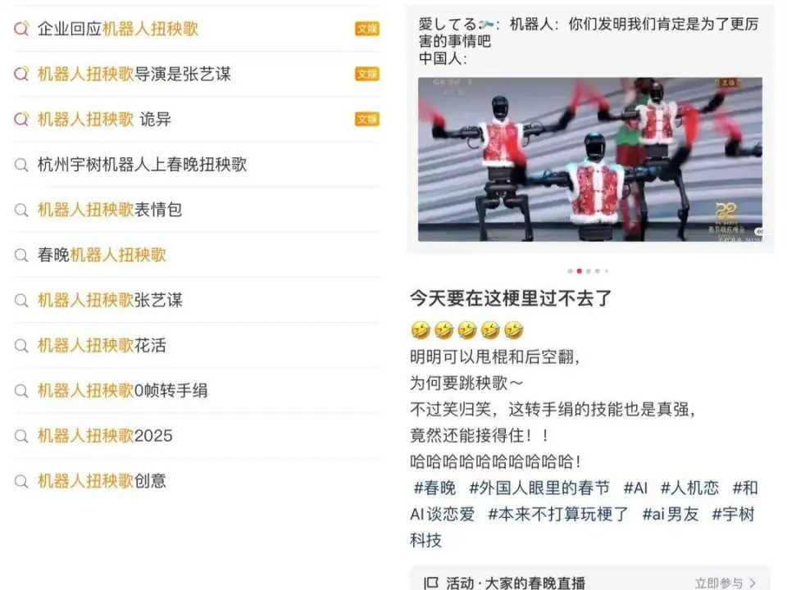Tap the #人机恋 hashtag link
Image resolution: width=787 pixels, height=590 pixels.
[689, 488]
